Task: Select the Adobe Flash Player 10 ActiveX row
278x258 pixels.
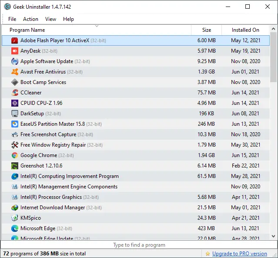Action: [x=136, y=40]
